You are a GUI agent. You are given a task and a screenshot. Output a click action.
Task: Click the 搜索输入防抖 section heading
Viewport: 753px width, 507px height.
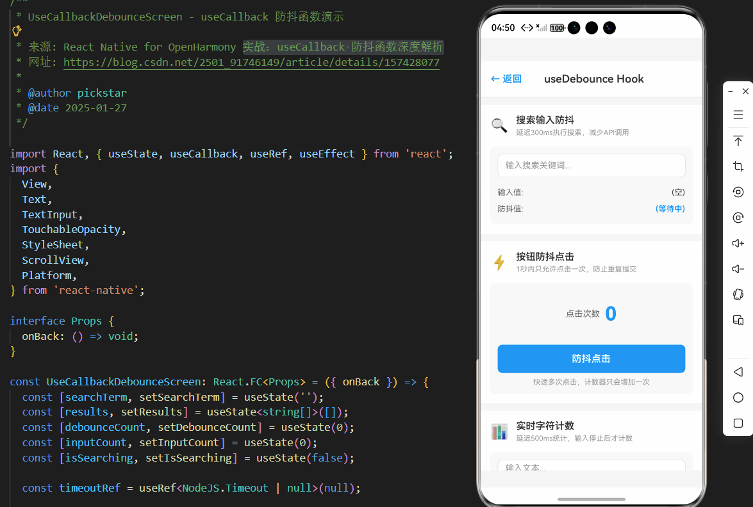[x=545, y=120]
